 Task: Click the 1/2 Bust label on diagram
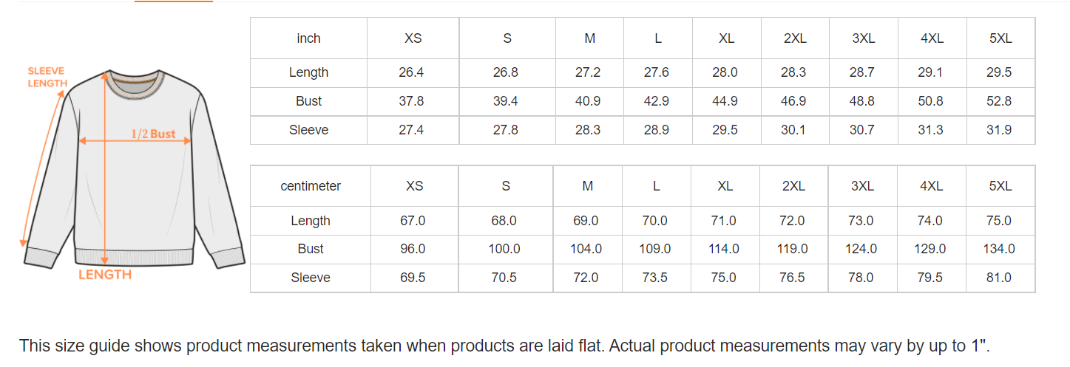(x=153, y=134)
